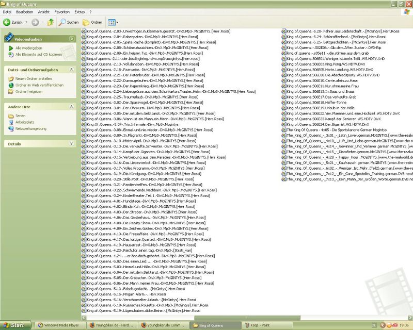The height and width of the screenshot is (330, 413).
Task: Open the Ansichten view dropdown arrow
Action: [x=117, y=23]
